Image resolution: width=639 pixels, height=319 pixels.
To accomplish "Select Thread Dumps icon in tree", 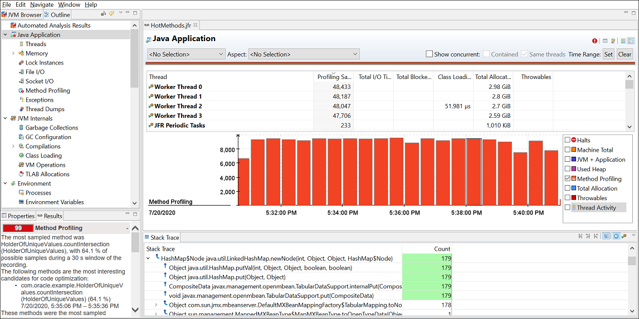I will pos(21,109).
